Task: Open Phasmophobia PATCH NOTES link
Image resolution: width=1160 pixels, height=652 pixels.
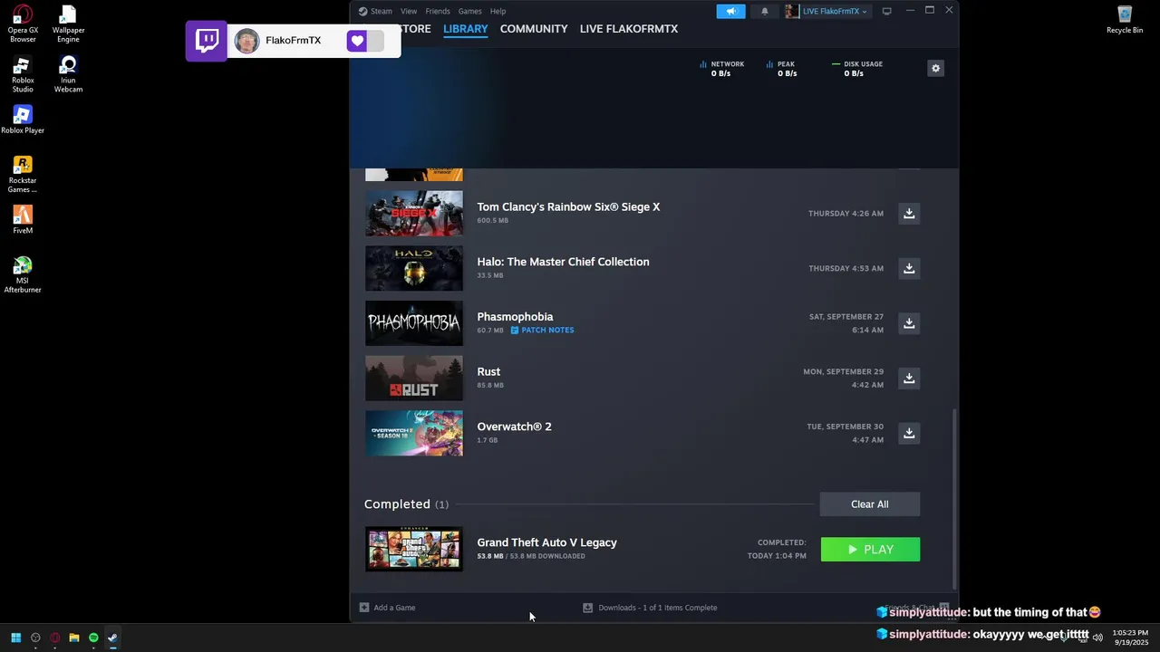Action: tap(542, 331)
